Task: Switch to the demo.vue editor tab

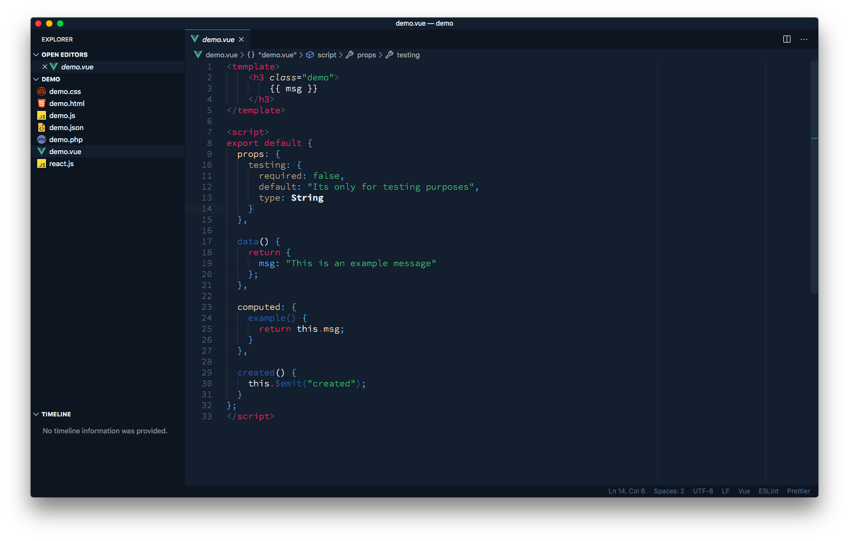Action: [218, 39]
